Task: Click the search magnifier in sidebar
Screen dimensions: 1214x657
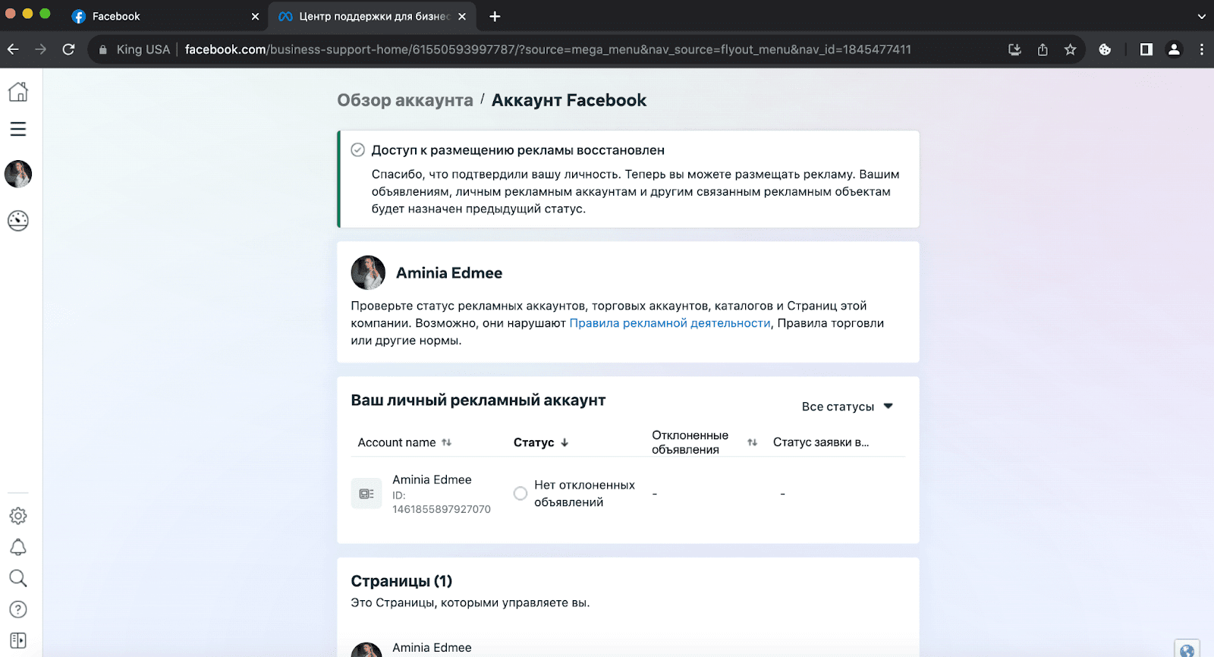Action: tap(18, 578)
